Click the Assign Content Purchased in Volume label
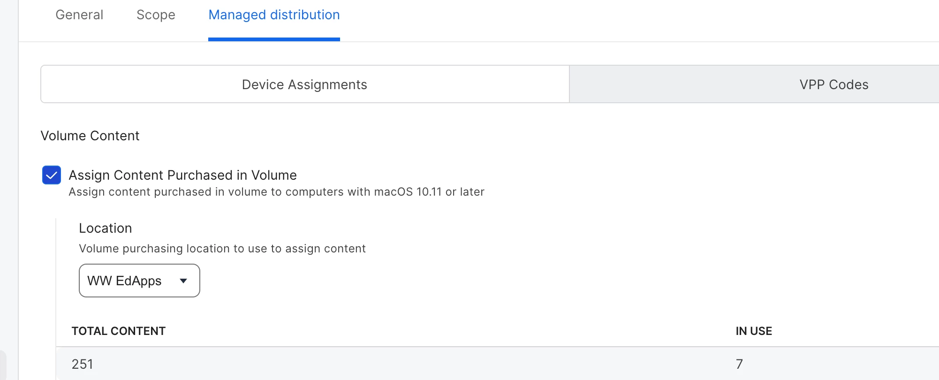Viewport: 939px width, 380px height. [x=182, y=175]
